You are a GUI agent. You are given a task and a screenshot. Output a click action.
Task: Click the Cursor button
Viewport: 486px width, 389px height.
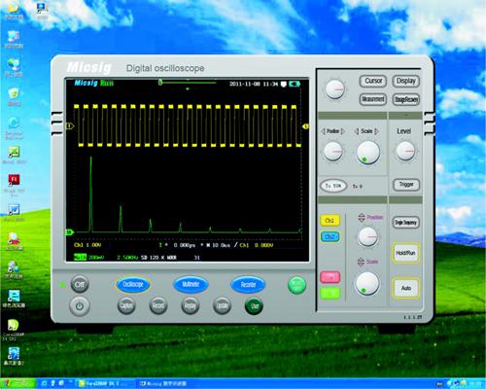pos(373,81)
